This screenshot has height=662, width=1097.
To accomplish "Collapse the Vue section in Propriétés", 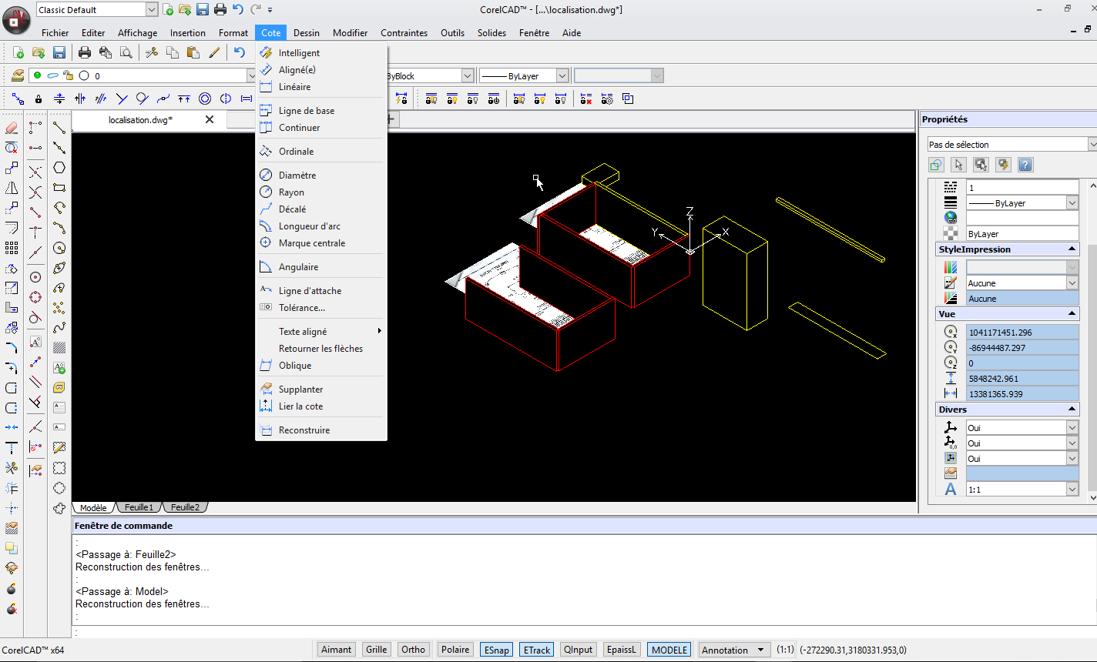I will click(1072, 314).
